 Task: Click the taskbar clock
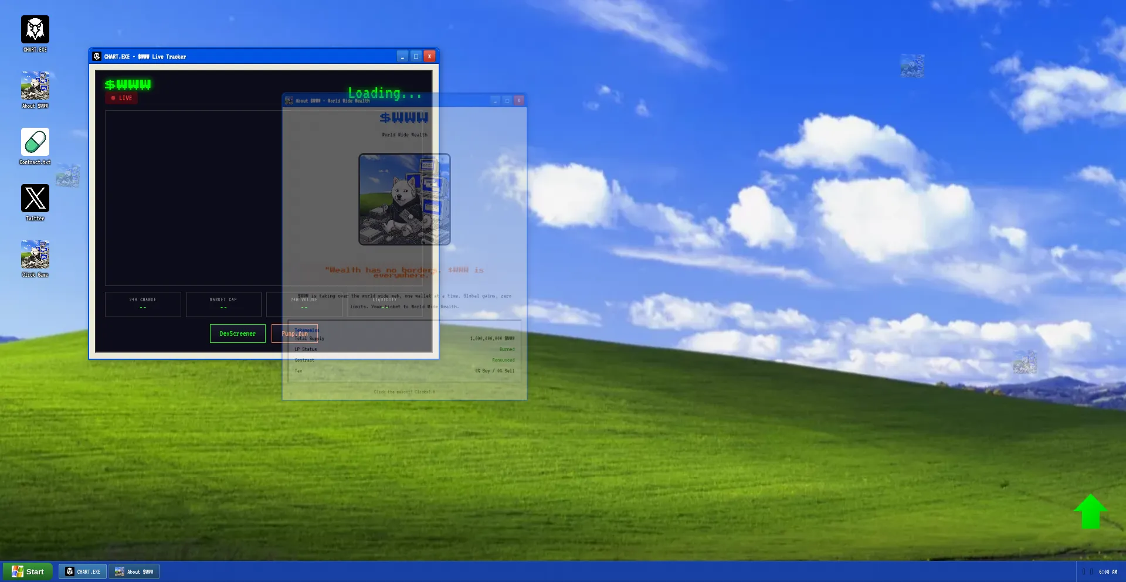click(x=1107, y=571)
